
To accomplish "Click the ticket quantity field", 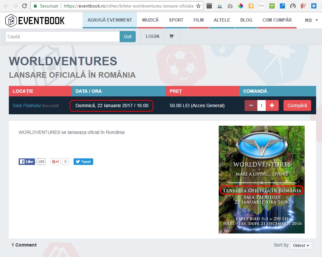I will click(262, 105).
